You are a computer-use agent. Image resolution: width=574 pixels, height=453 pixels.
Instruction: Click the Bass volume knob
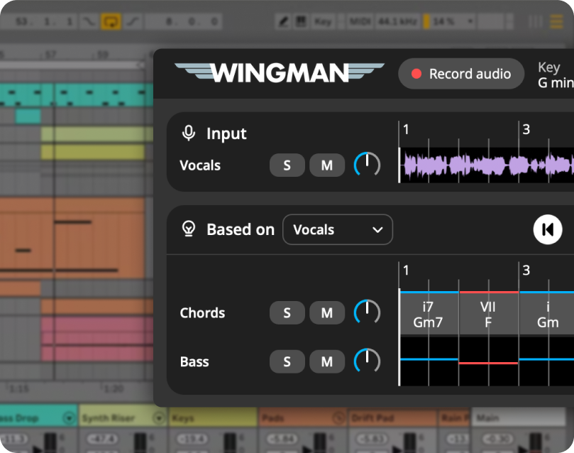(367, 361)
